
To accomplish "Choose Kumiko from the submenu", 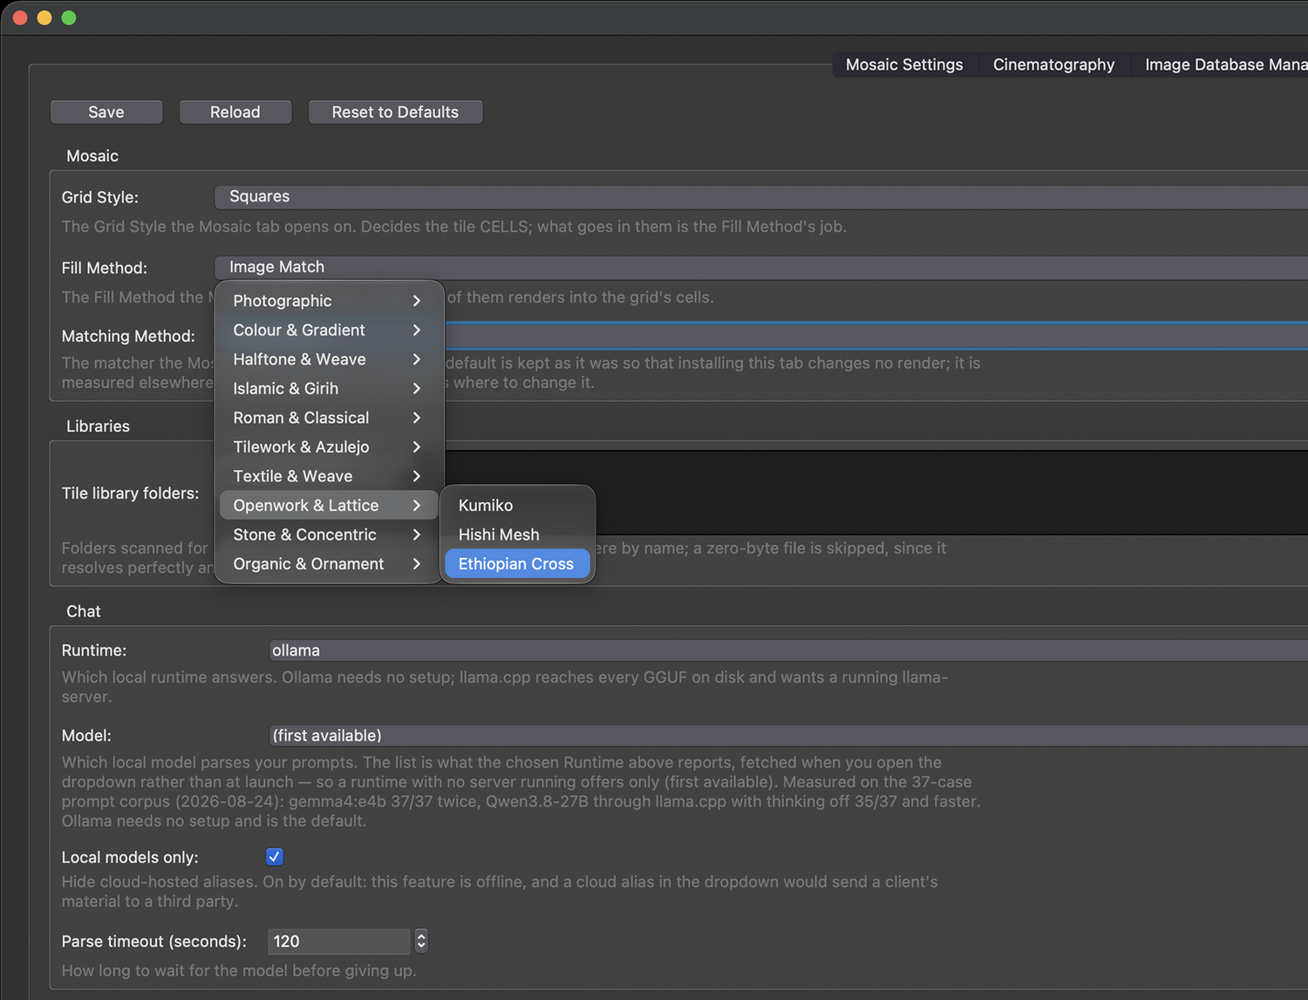I will 517,506.
